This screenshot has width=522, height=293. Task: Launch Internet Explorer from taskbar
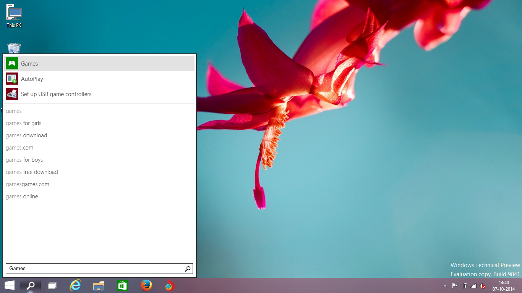pyautogui.click(x=75, y=285)
